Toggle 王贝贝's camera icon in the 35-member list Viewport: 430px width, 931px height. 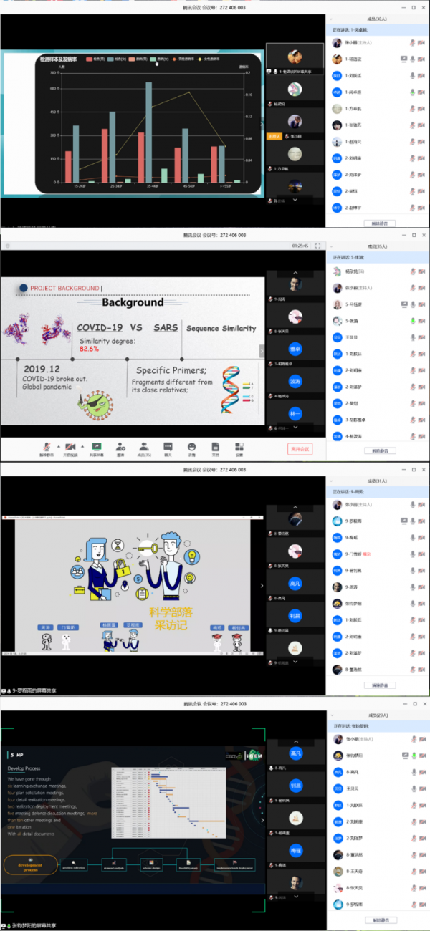pyautogui.click(x=422, y=337)
